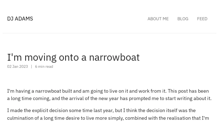Screen dimensions: 219x123
Task: Click the post title about the narrowboat
Action: (73, 57)
